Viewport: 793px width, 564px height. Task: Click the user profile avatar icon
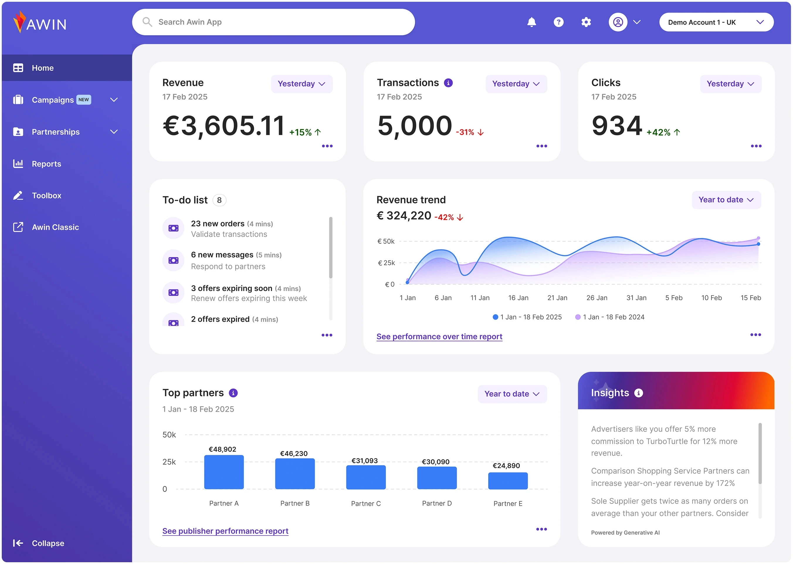618,22
